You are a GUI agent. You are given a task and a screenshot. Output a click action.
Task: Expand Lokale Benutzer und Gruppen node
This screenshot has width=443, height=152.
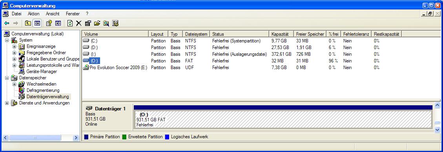[x=14, y=59]
